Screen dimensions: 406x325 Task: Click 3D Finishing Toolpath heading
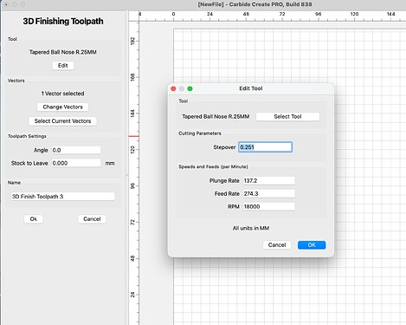[x=63, y=21]
